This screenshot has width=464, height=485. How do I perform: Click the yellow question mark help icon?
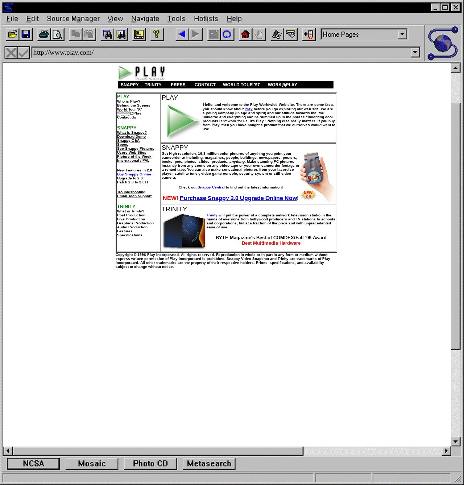point(157,34)
